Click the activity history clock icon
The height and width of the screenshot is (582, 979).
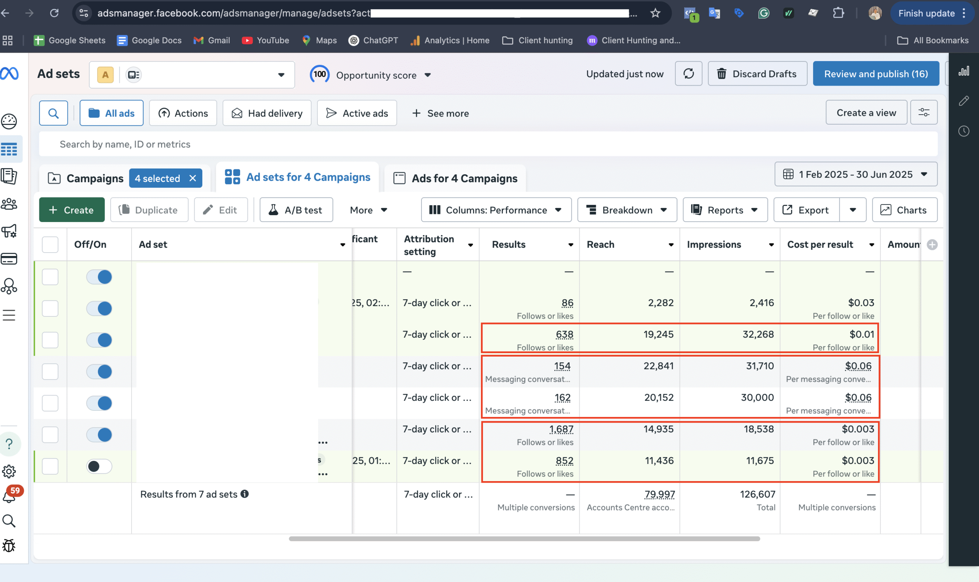point(964,131)
